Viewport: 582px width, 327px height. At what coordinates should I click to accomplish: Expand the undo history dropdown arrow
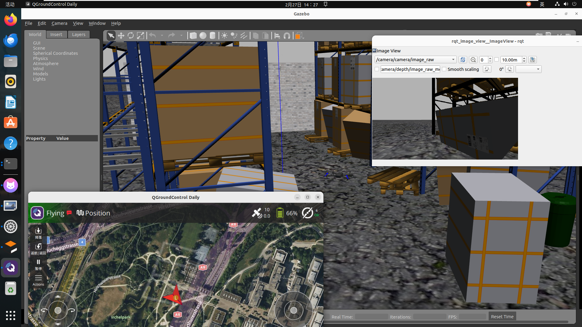pos(162,36)
